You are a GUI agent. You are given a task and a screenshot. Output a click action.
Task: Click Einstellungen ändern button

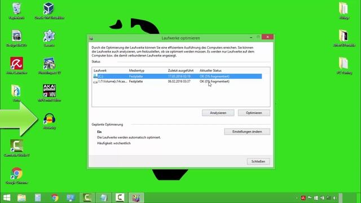click(x=247, y=131)
